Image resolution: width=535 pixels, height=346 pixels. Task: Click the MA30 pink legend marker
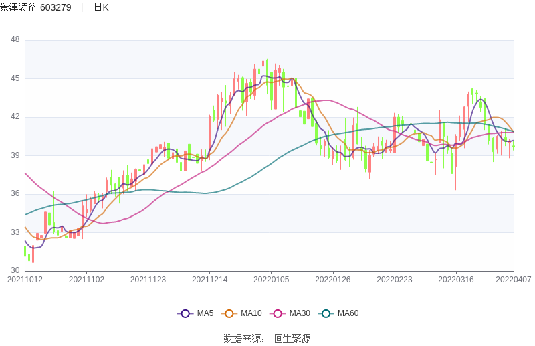pyautogui.click(x=278, y=313)
